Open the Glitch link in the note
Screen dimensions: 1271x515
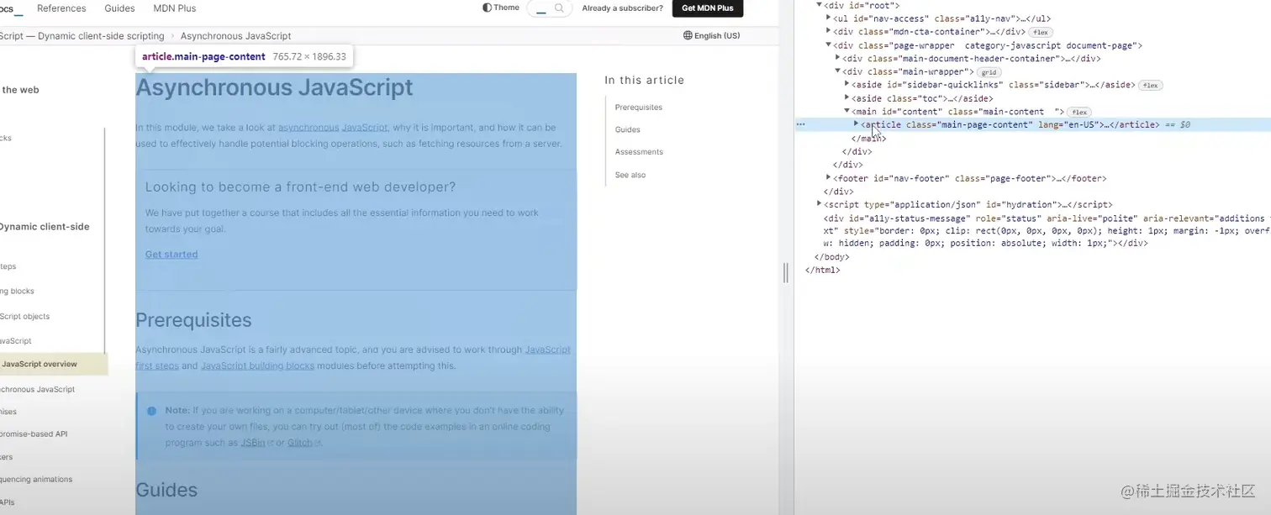[x=301, y=443]
